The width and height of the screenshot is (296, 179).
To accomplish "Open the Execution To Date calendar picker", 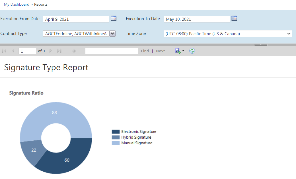I will pyautogui.click(x=234, y=18).
